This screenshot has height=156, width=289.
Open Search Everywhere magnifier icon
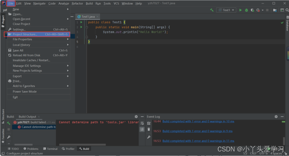pyautogui.click(x=287, y=10)
